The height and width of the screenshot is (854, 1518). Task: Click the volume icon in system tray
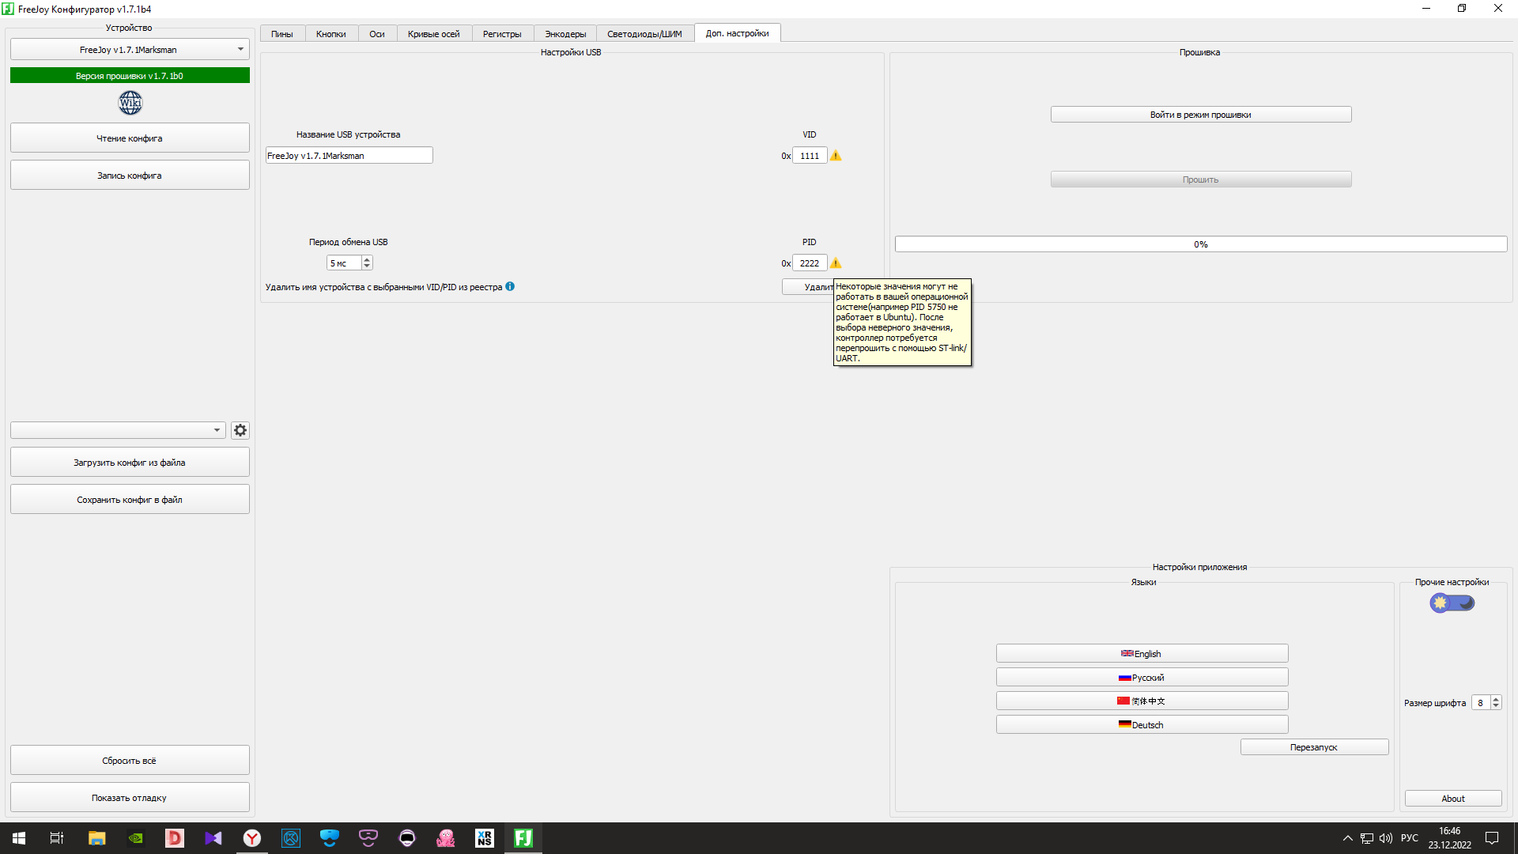pyautogui.click(x=1386, y=838)
